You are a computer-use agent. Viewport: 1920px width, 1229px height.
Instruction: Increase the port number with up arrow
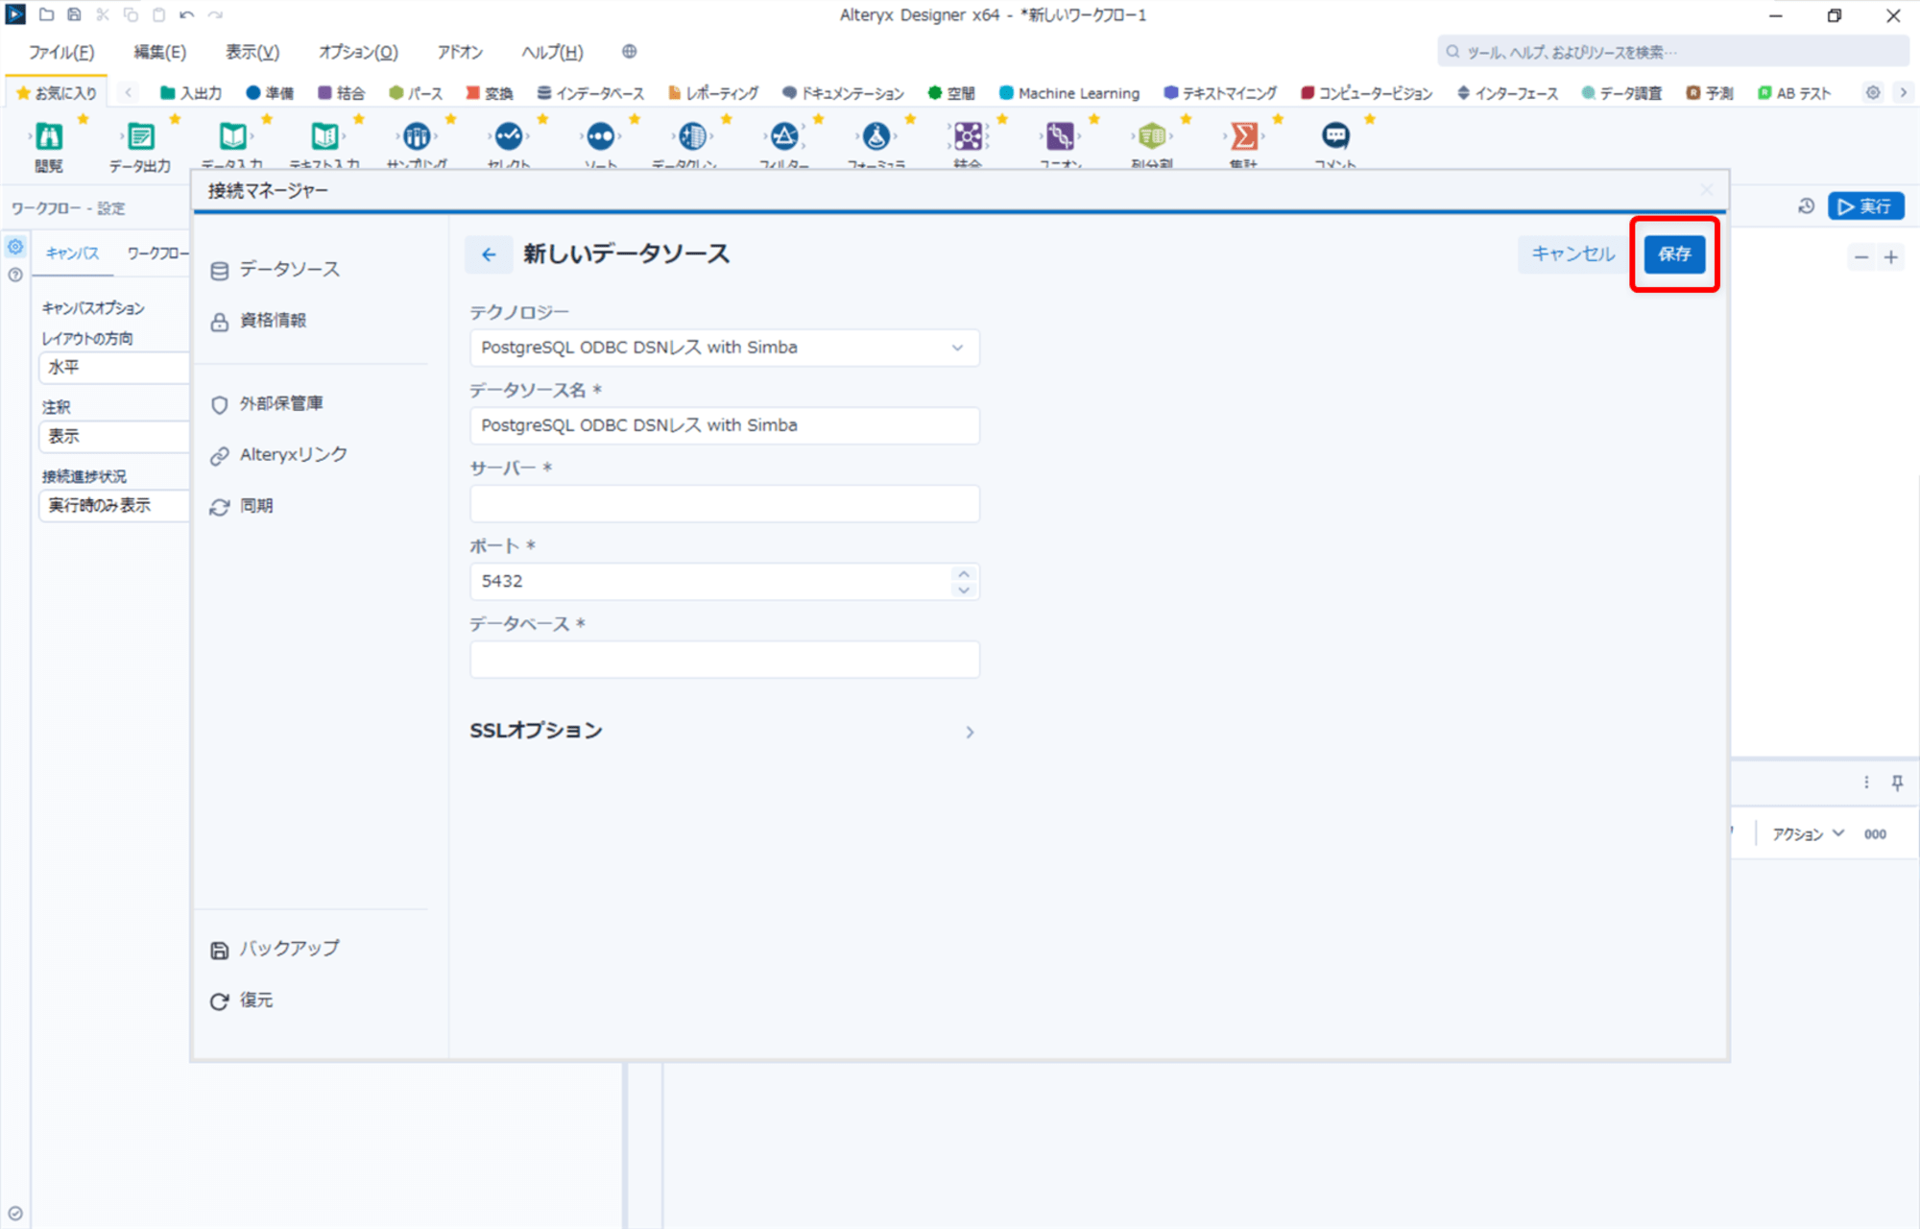963,573
